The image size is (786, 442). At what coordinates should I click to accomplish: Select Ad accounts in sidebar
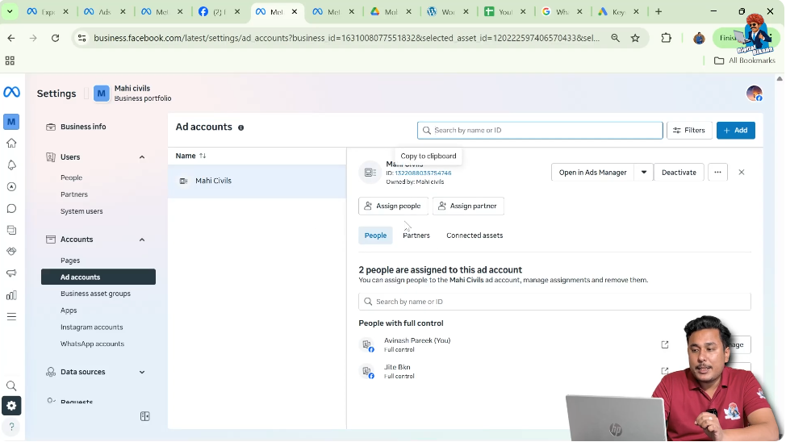(x=98, y=277)
